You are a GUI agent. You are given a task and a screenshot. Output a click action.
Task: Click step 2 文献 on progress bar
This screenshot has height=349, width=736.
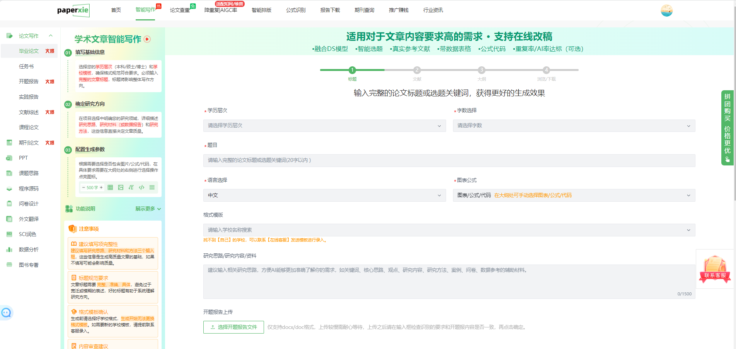[417, 70]
